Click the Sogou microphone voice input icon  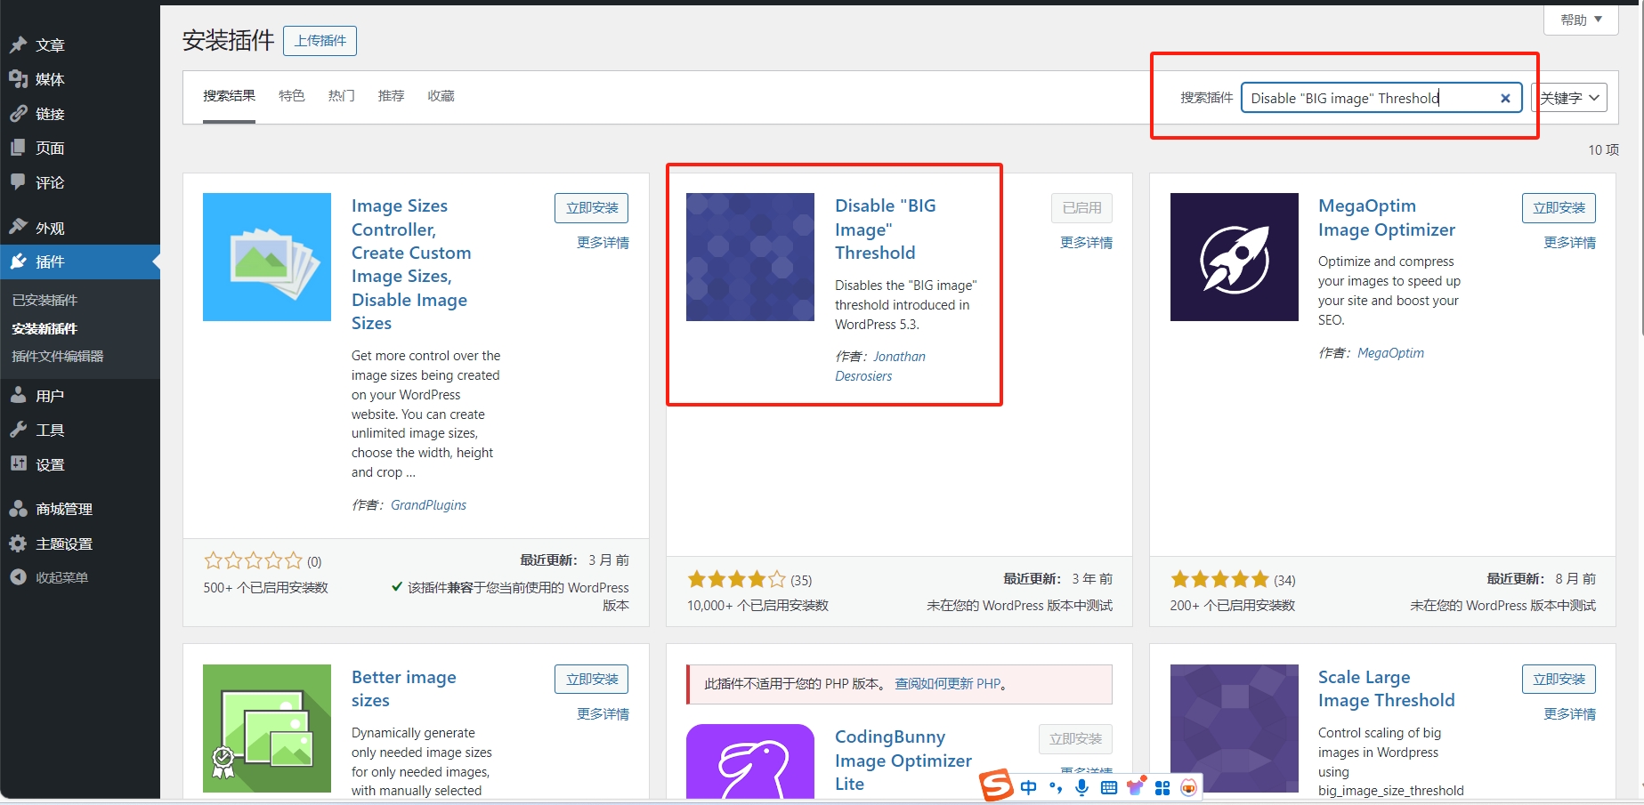1081,787
